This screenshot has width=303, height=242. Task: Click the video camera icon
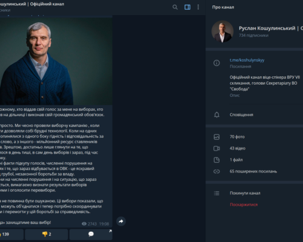(216, 148)
